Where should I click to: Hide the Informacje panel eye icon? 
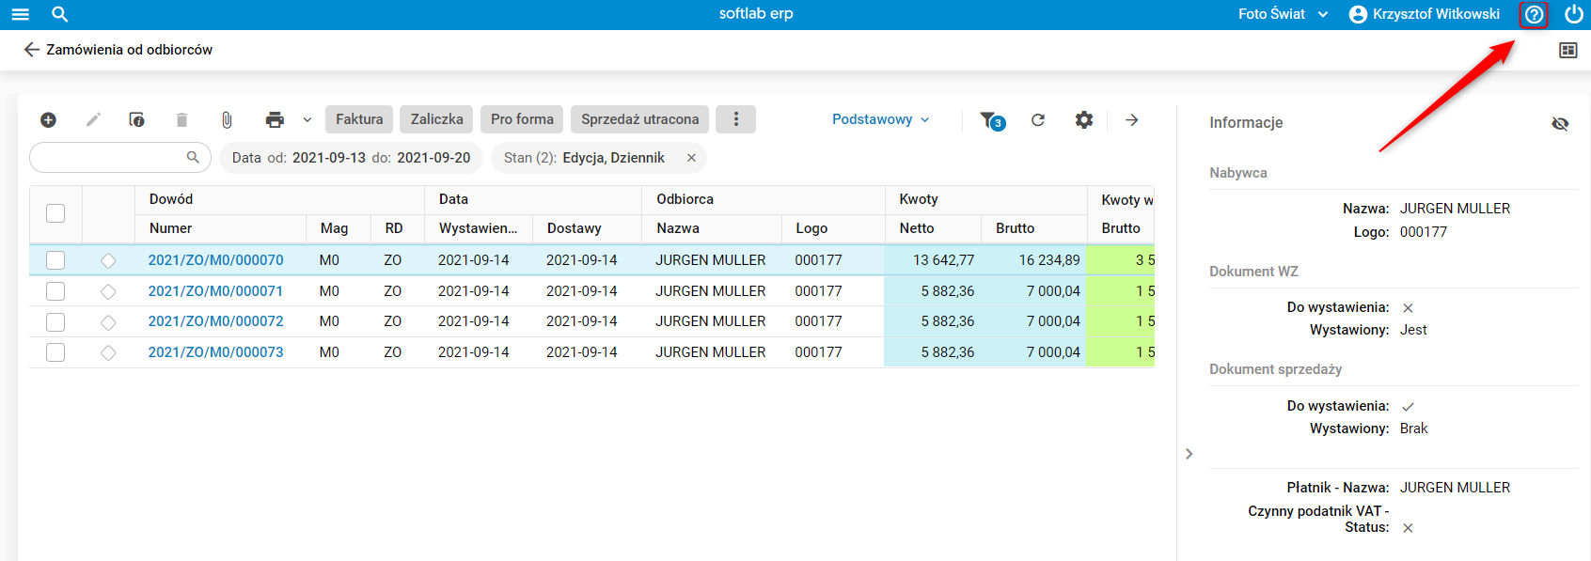click(x=1560, y=123)
